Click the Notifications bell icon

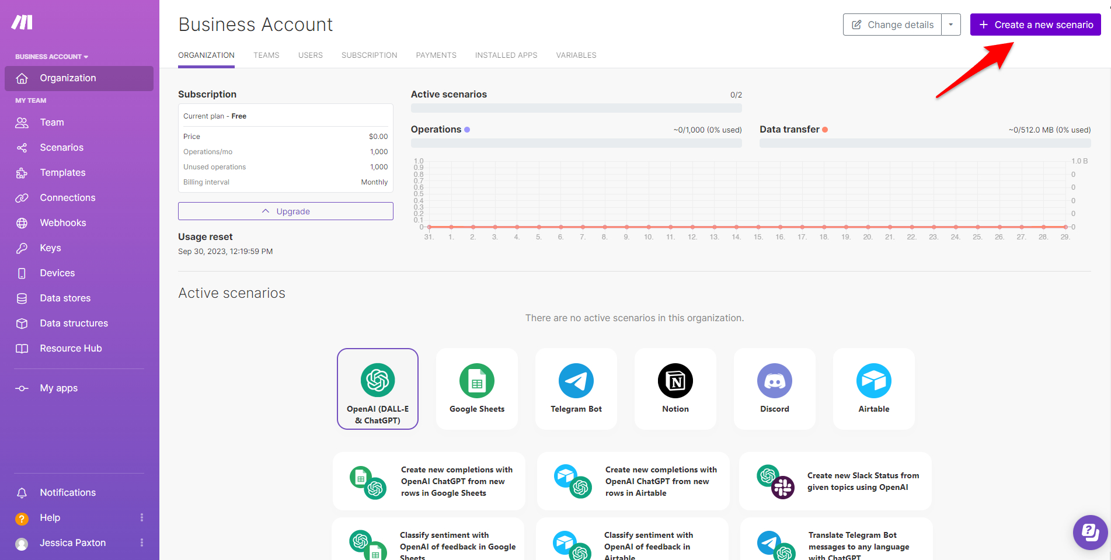click(x=22, y=493)
